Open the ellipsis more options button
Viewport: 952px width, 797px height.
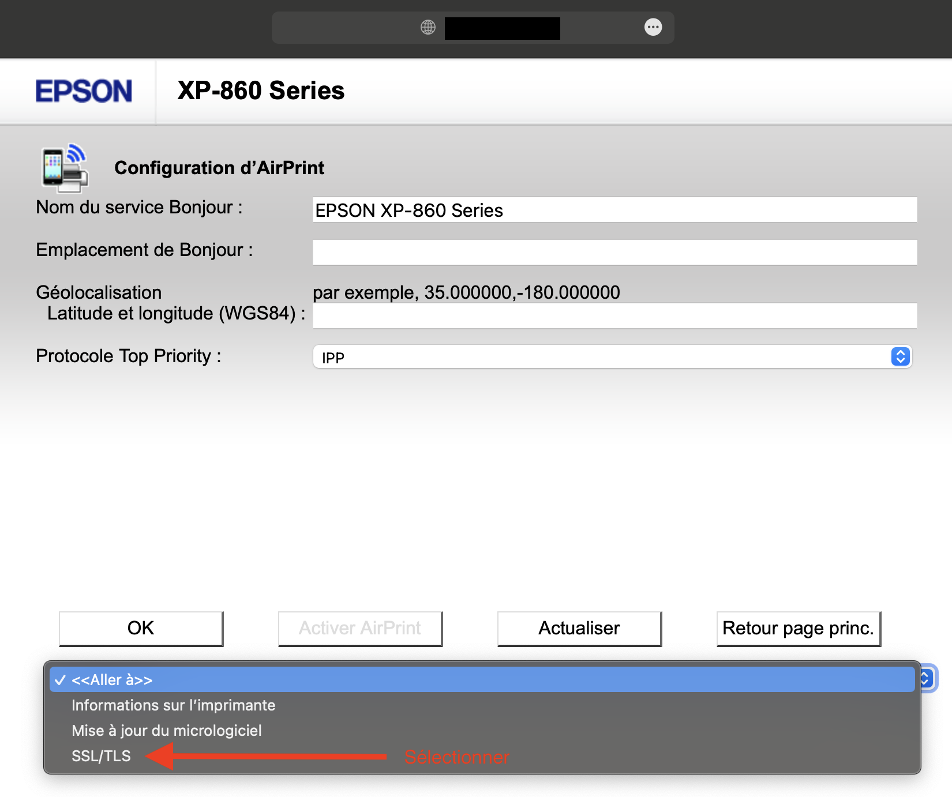pyautogui.click(x=653, y=27)
